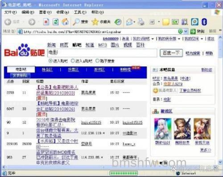223x177 pixels.
Task: Click the Print toolbar icon
Action: coord(141,22)
